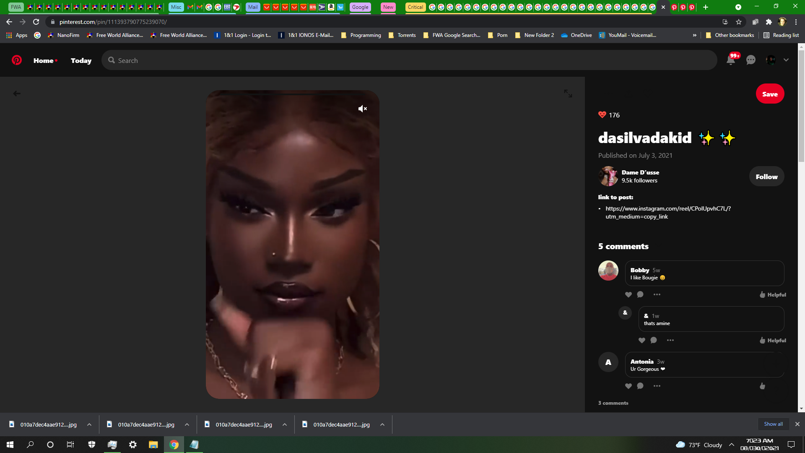
Task: Open more options on Bobby's comment
Action: pyautogui.click(x=657, y=294)
